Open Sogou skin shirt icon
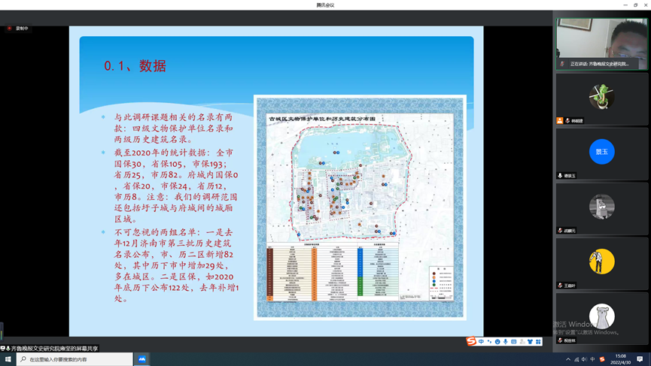 point(530,342)
